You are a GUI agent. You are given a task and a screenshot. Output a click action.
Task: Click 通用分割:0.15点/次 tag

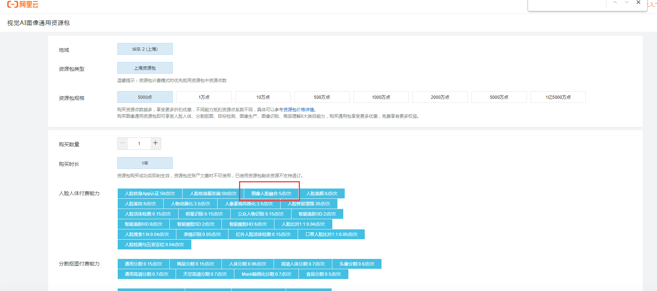click(144, 264)
